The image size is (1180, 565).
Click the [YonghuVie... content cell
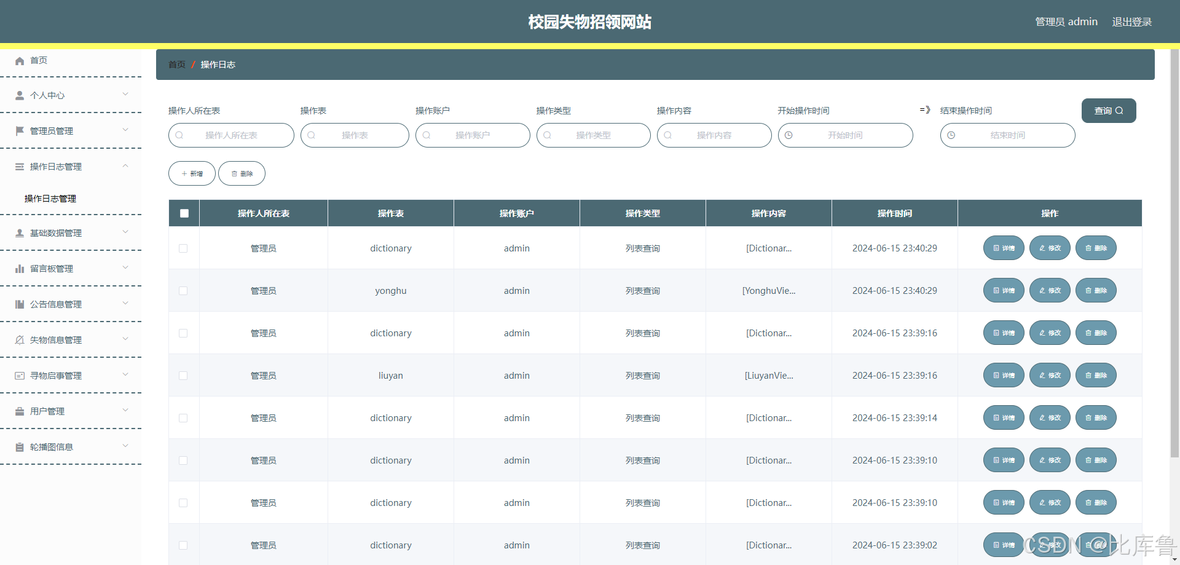coord(769,291)
